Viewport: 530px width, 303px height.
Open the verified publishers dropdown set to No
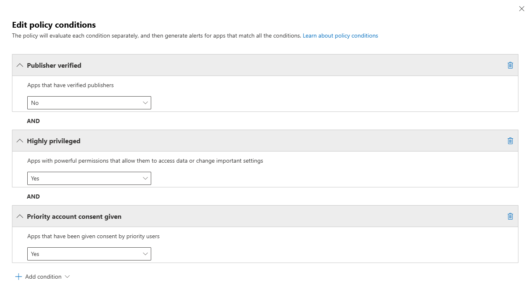tap(89, 103)
